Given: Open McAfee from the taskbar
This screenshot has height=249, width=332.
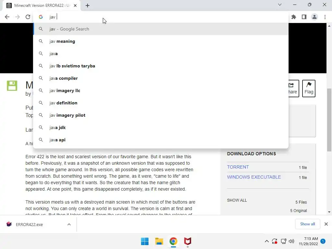Looking at the screenshot, I should click(188, 241).
